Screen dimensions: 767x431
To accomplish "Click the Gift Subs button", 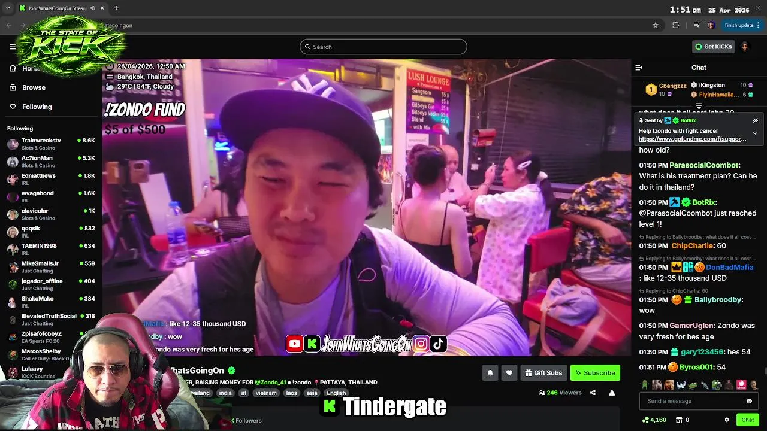I will point(543,373).
